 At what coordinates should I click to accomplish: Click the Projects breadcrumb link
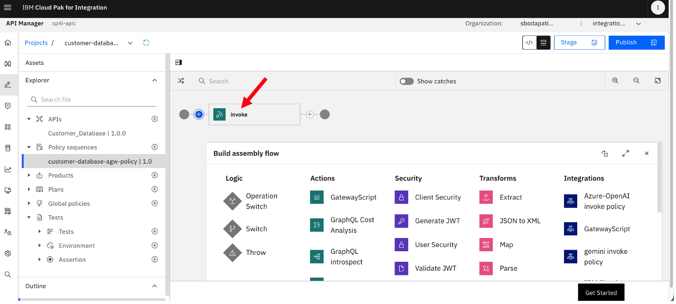point(36,43)
